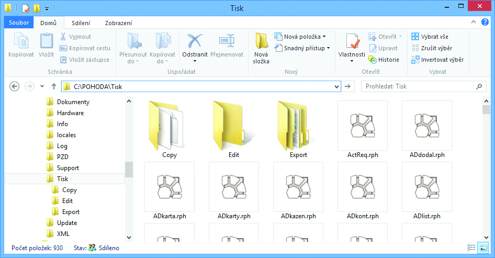Select the ADdodal.rph file
Image resolution: width=495 pixels, height=258 pixels.
(x=427, y=129)
